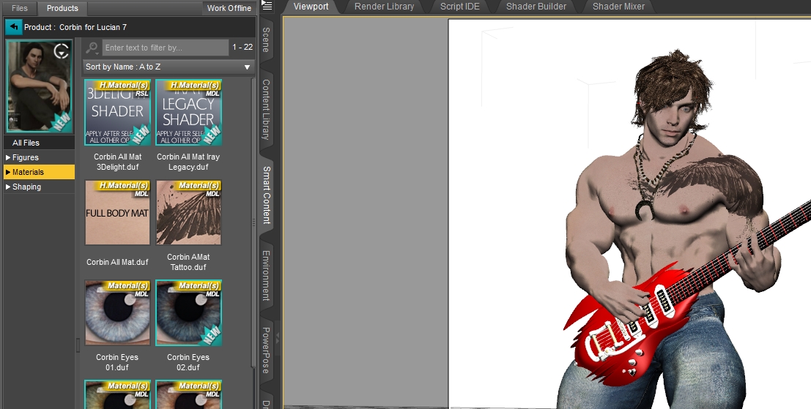Open the Script IDE tab
The height and width of the screenshot is (409, 811).
tap(460, 7)
